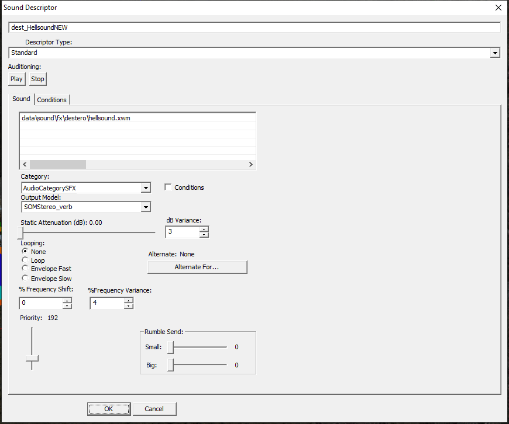Open the Descriptor Type dropdown
The height and width of the screenshot is (424, 509).
coord(495,53)
